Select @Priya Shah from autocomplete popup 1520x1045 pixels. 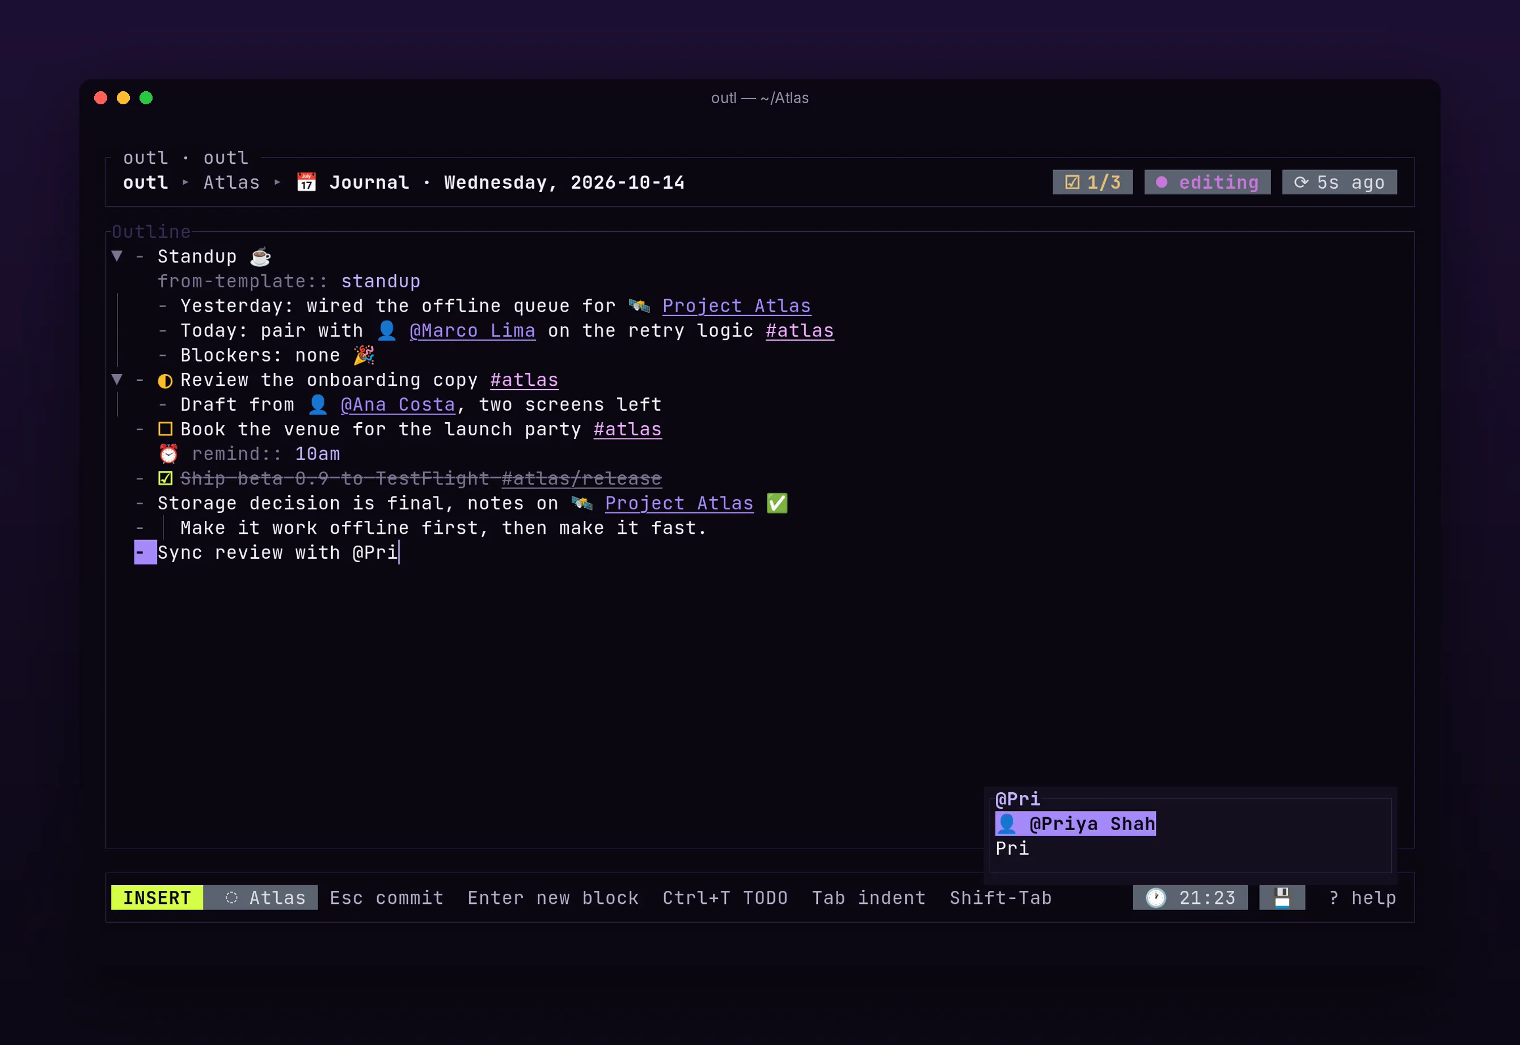coord(1075,823)
